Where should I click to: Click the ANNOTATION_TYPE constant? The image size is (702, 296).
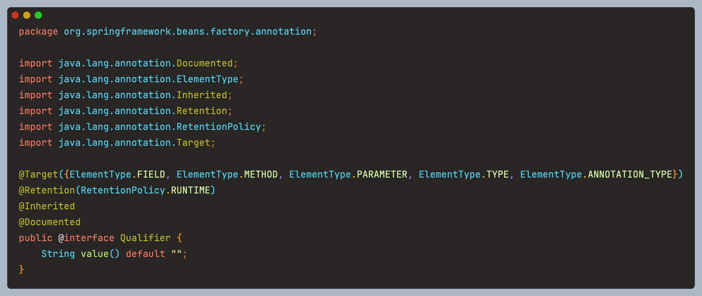[630, 174]
